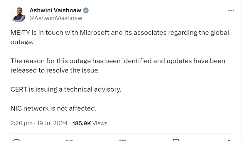Click the 185.9K view count number
Screen dimensions: 246x141
point(82,123)
